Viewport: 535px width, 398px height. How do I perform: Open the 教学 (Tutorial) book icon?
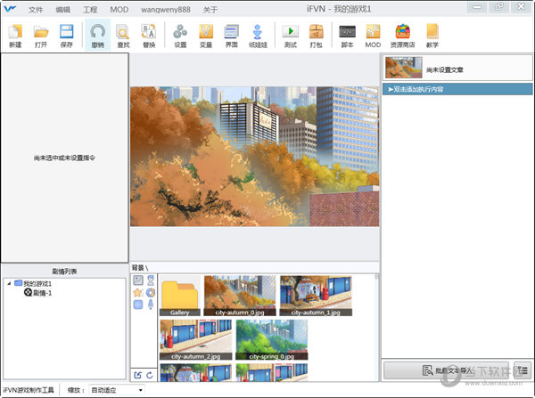point(432,36)
